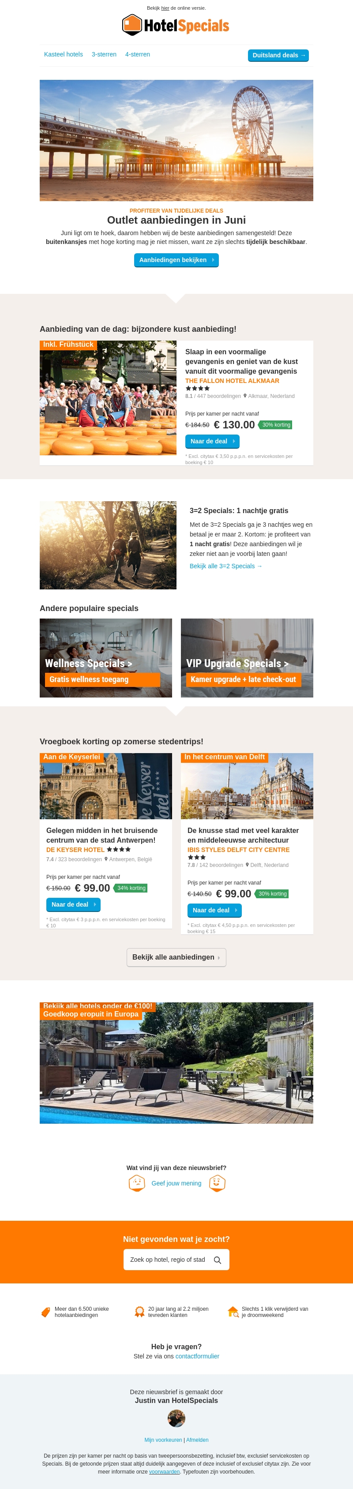Open the VIP Upgrade Specials banner
This screenshot has width=353, height=1489.
(247, 658)
